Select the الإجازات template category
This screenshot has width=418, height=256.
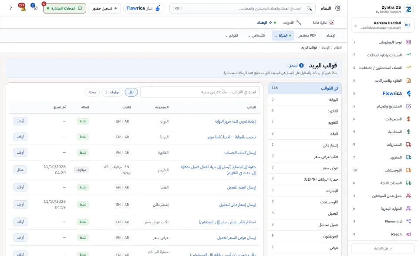point(305,191)
